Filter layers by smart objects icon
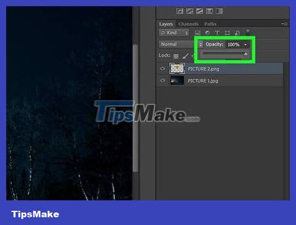Image resolution: width=296 pixels, height=225 pixels. coord(237,33)
